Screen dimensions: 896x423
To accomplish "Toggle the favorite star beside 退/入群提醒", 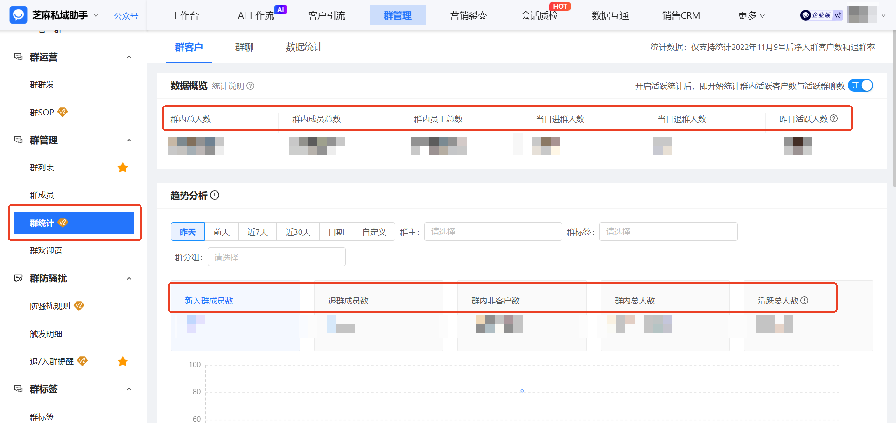I will (x=123, y=361).
